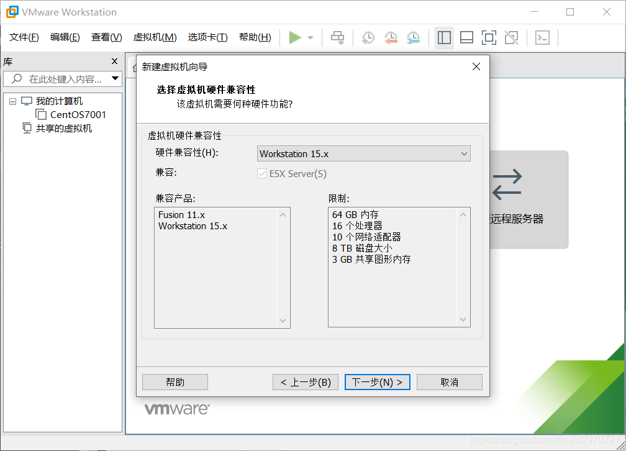Click the Take Snapshot clock icon
Viewport: 626px width, 451px height.
(x=368, y=38)
